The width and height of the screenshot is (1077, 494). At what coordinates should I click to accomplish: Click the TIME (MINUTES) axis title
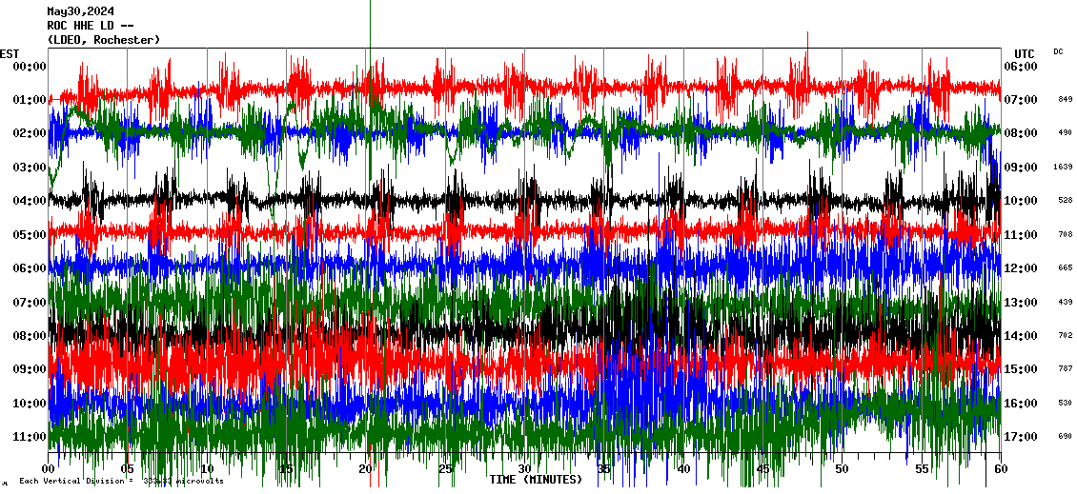(535, 480)
